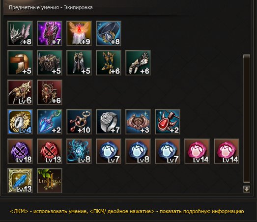Click the vertical scrollbar thumb
The height and width of the screenshot is (222, 257).
[x=247, y=119]
